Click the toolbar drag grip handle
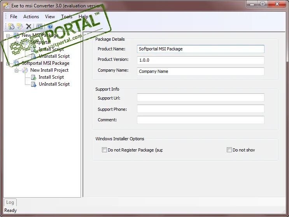The width and height of the screenshot is (289, 217). click(x=6, y=26)
